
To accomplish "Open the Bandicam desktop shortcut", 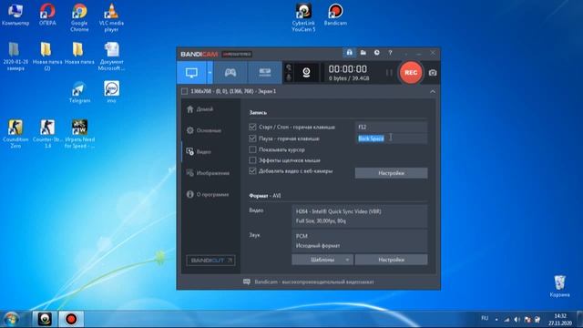I will coord(335,15).
